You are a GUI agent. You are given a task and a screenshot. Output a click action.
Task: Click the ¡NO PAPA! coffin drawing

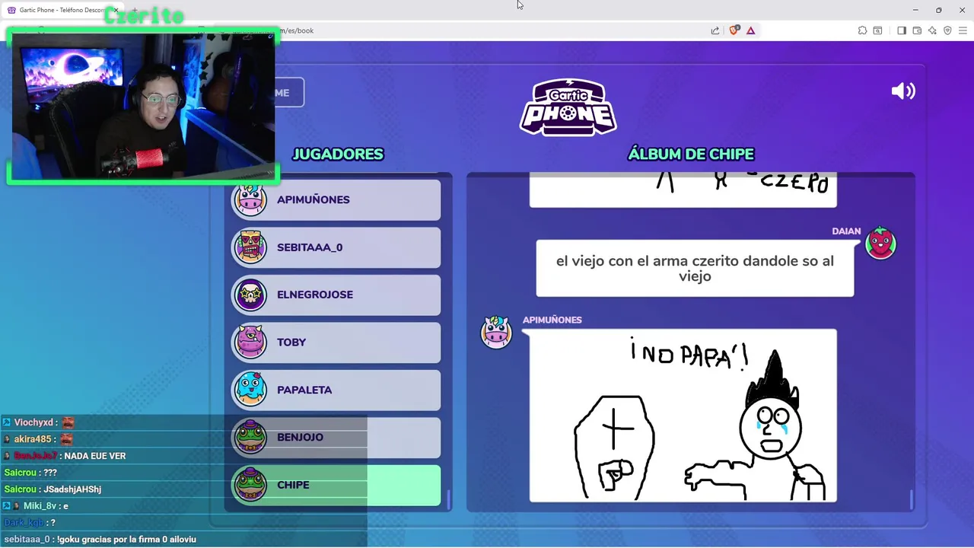click(x=683, y=416)
